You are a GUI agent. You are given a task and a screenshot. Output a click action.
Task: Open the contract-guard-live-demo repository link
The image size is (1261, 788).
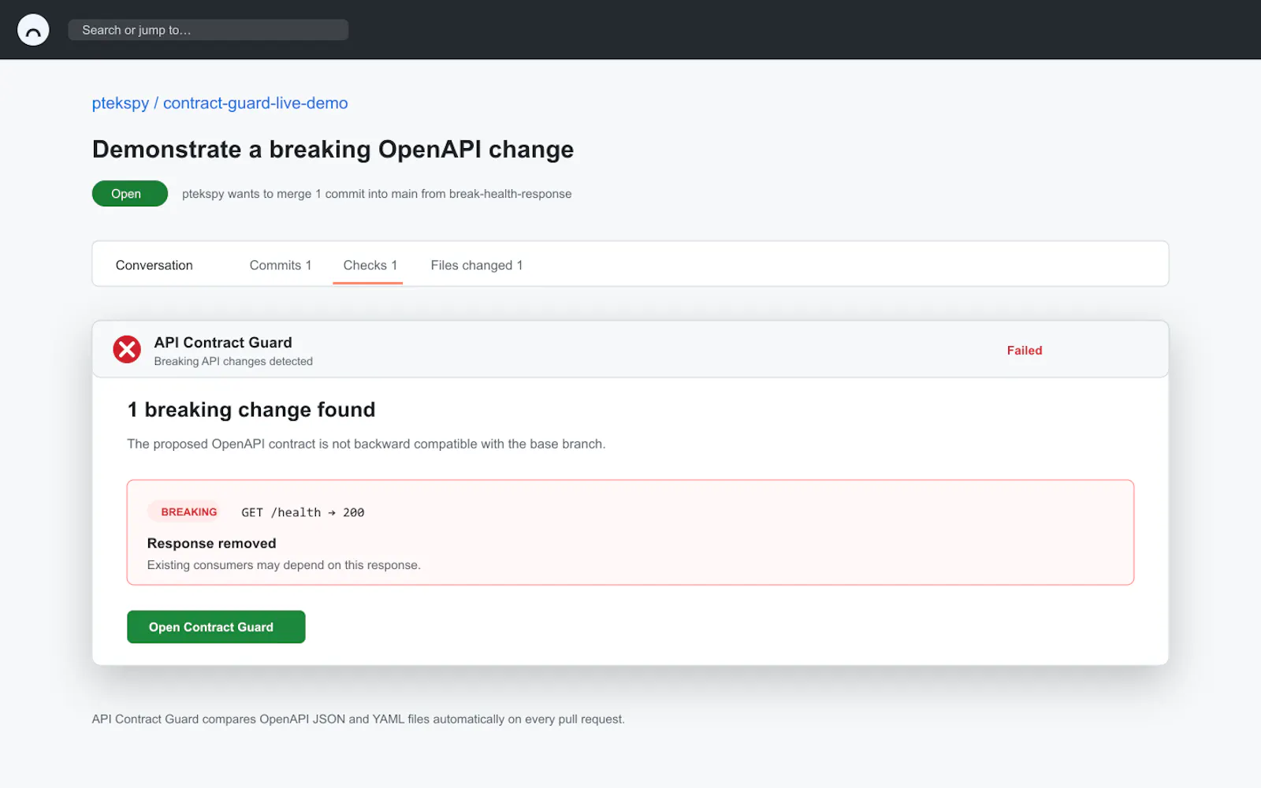(255, 103)
